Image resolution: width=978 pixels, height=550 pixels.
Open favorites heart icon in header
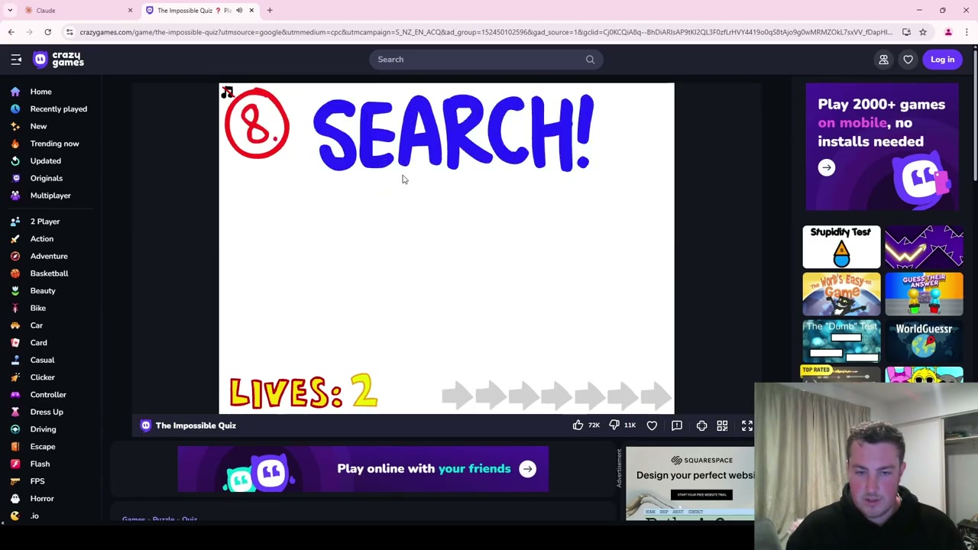pyautogui.click(x=908, y=60)
